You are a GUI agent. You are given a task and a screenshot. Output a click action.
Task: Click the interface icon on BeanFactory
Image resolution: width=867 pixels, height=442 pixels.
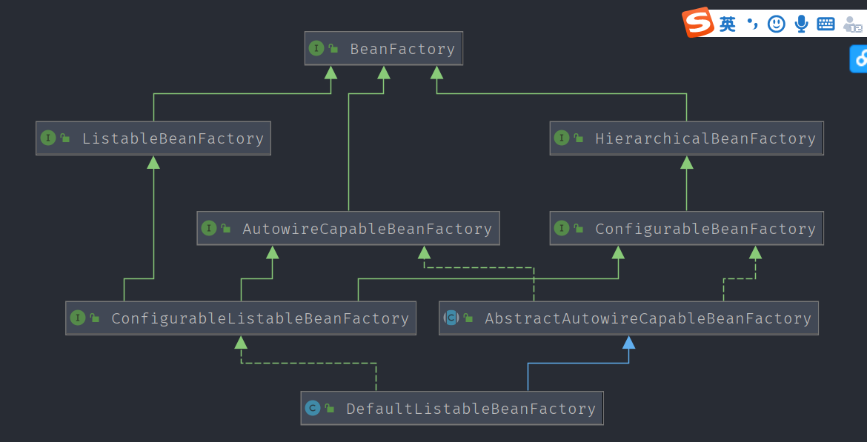click(x=316, y=49)
